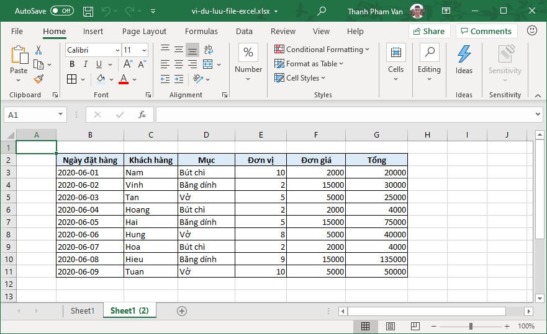Toggle Align Right
Image resolution: width=547 pixels, height=334 pixels.
tap(192, 64)
